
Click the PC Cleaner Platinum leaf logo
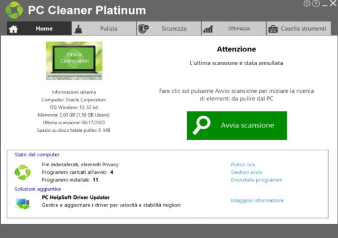(x=14, y=10)
